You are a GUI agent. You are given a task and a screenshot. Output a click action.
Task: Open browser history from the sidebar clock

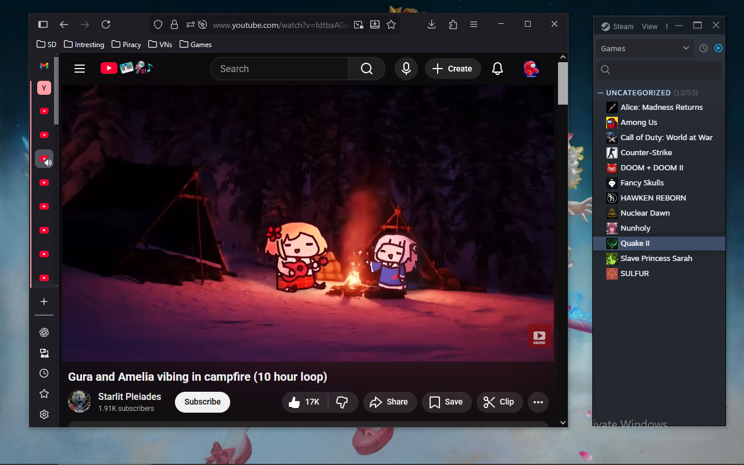pyautogui.click(x=44, y=373)
